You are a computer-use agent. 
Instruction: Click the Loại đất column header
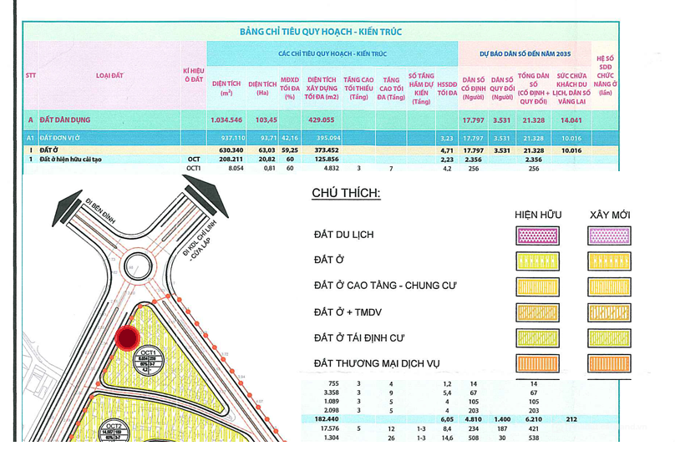[109, 75]
